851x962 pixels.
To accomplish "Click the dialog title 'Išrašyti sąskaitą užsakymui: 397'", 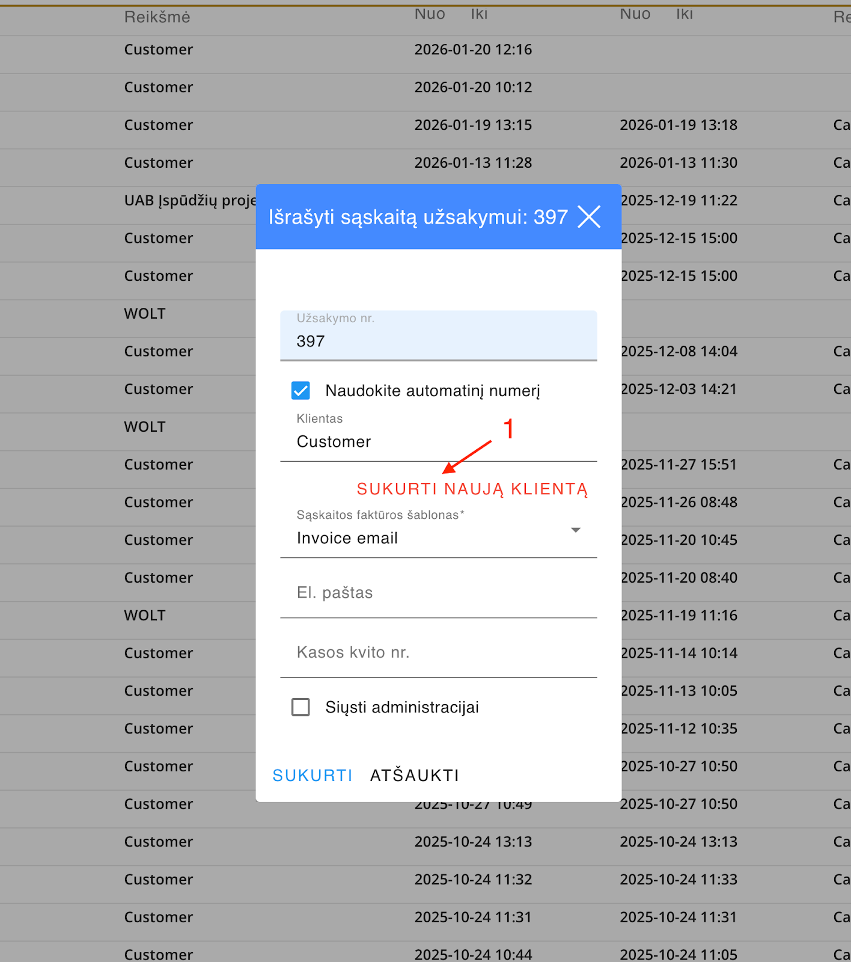I will click(418, 217).
